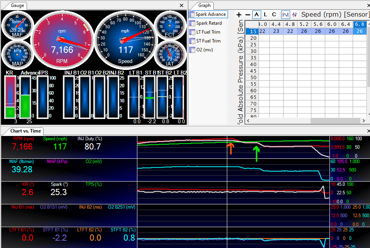Click the INJ Duty (%) reading 80.7
The image size is (370, 248).
93,147
